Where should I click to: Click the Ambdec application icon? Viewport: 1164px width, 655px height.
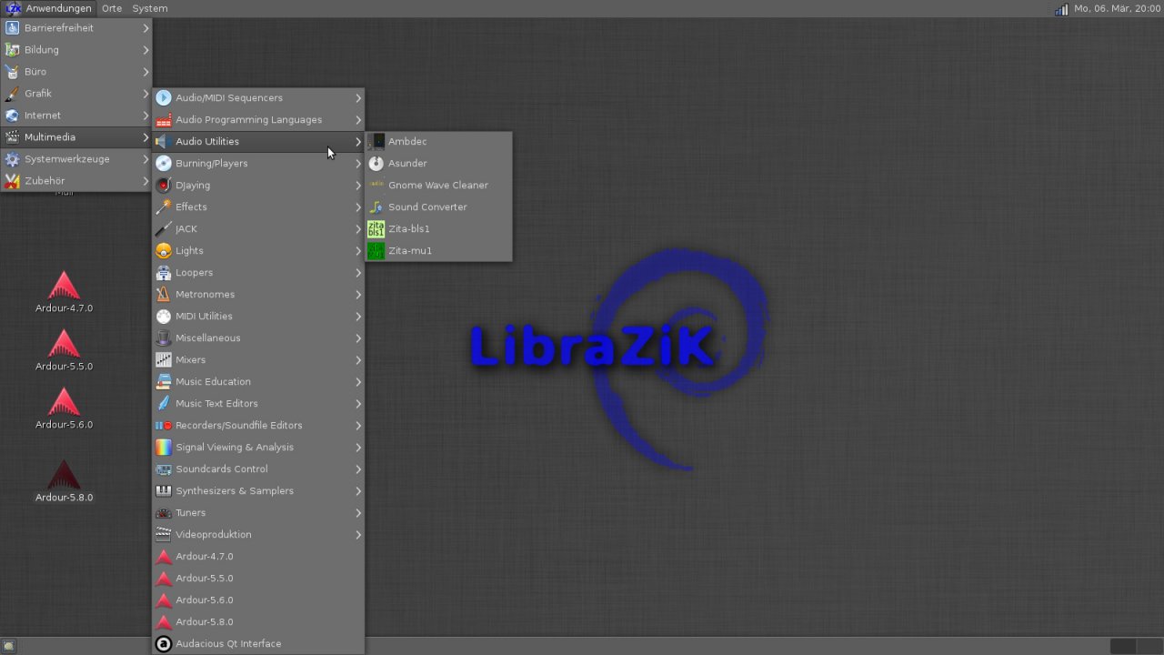376,142
